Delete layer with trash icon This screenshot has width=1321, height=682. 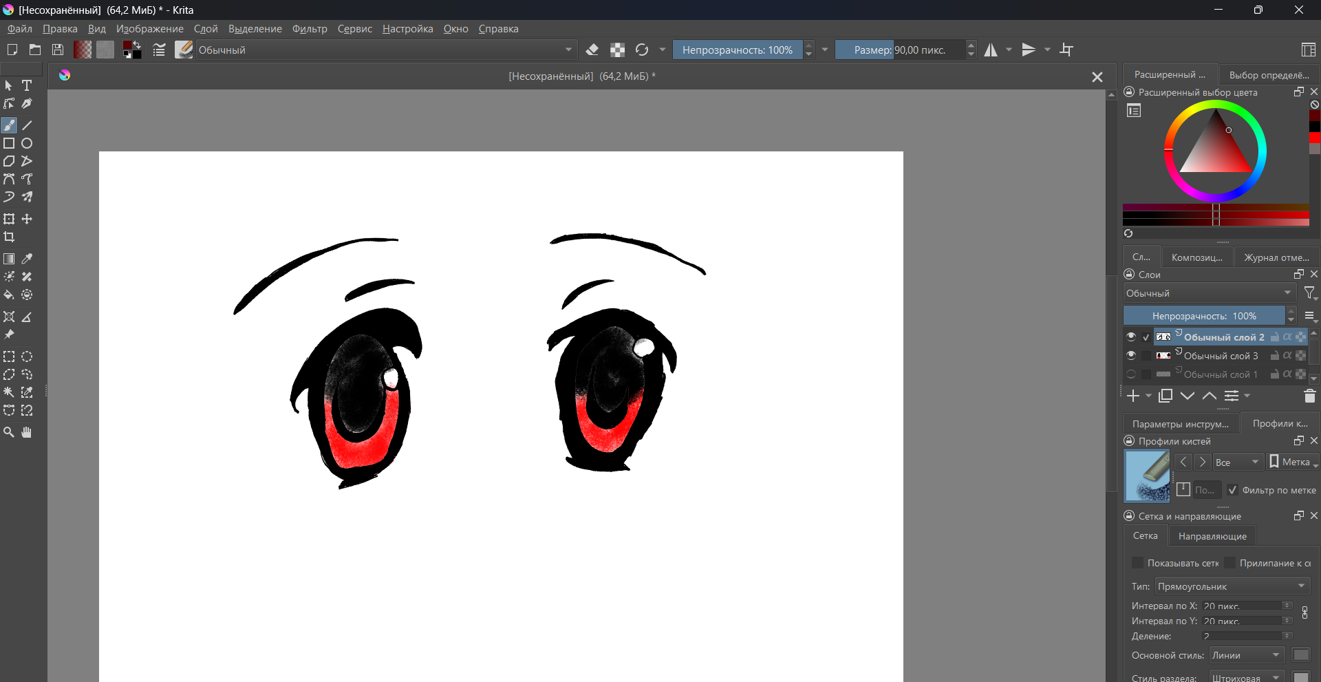(x=1309, y=396)
